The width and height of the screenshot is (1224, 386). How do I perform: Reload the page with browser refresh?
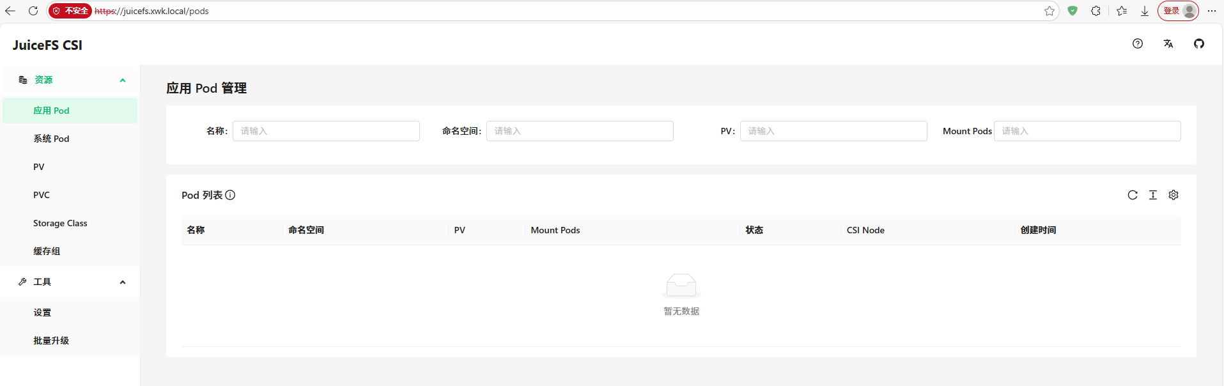33,11
